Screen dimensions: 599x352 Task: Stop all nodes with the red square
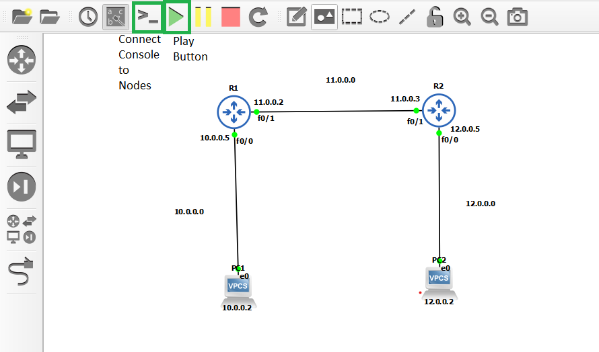[230, 17]
